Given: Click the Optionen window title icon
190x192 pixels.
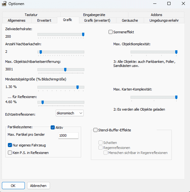Looking at the screenshot, I should tap(4, 4).
